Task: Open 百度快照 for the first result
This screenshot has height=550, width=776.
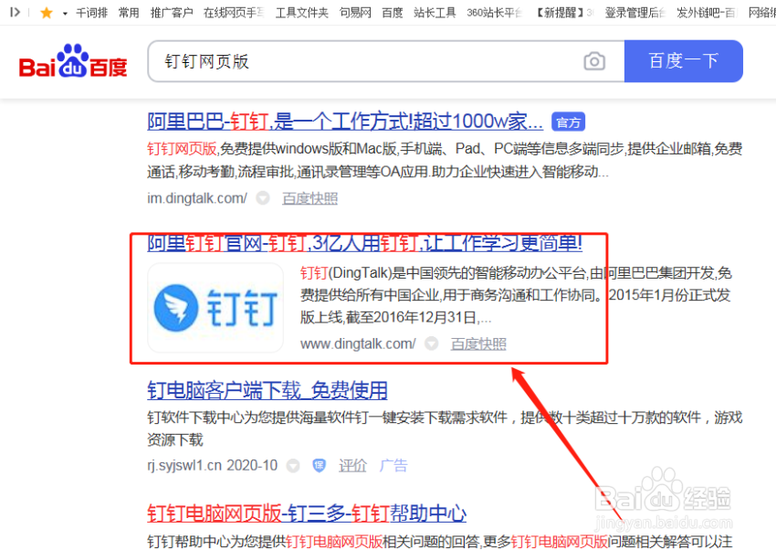Action: pos(309,197)
